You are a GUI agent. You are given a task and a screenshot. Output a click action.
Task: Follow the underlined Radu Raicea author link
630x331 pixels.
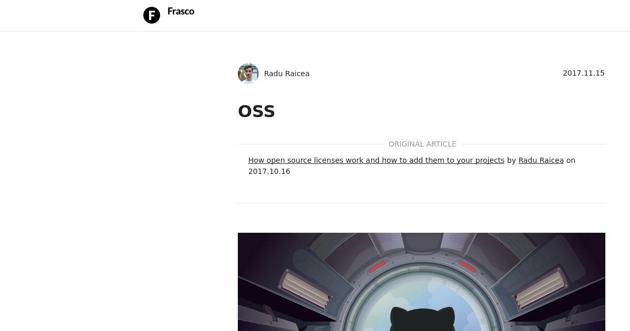[541, 160]
